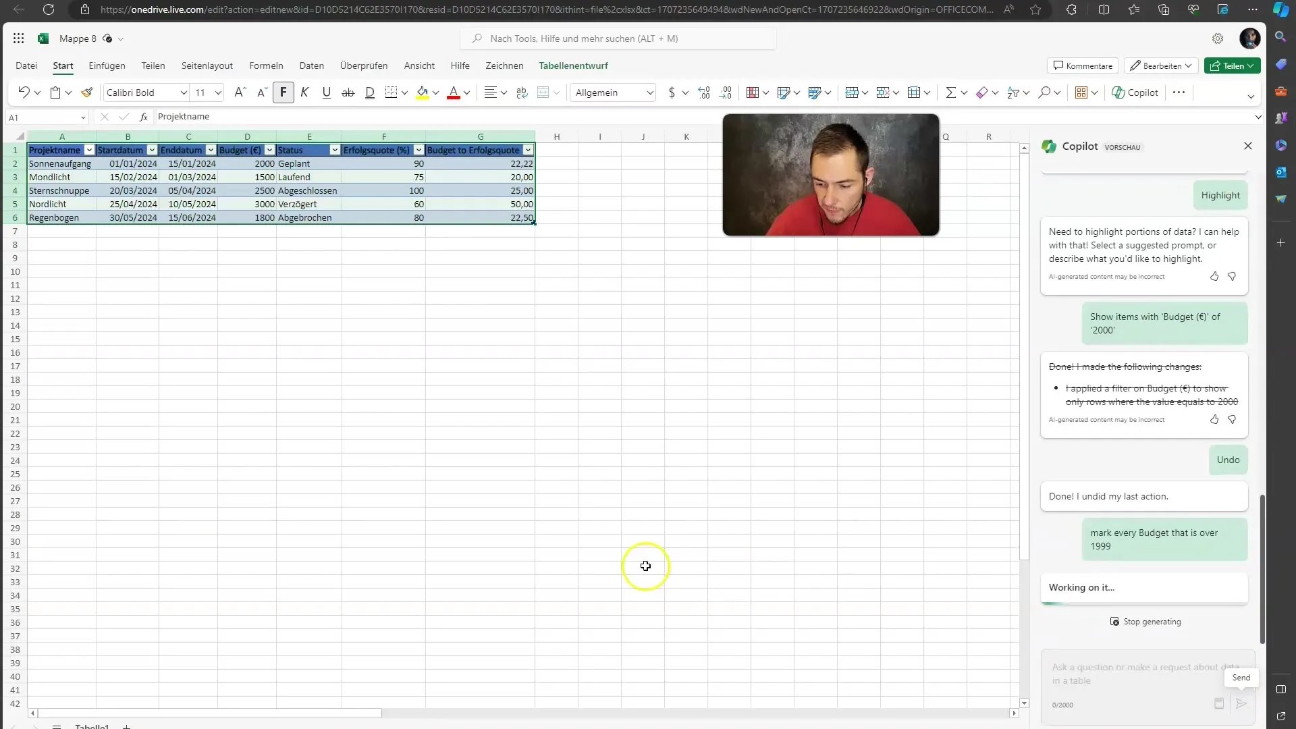Screen dimensions: 1296x729
Task: Select the Tabellentwurf ribbon tab
Action: (x=573, y=65)
